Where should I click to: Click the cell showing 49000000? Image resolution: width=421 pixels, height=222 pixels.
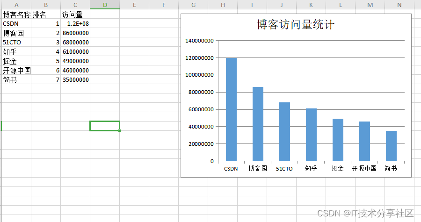point(75,61)
